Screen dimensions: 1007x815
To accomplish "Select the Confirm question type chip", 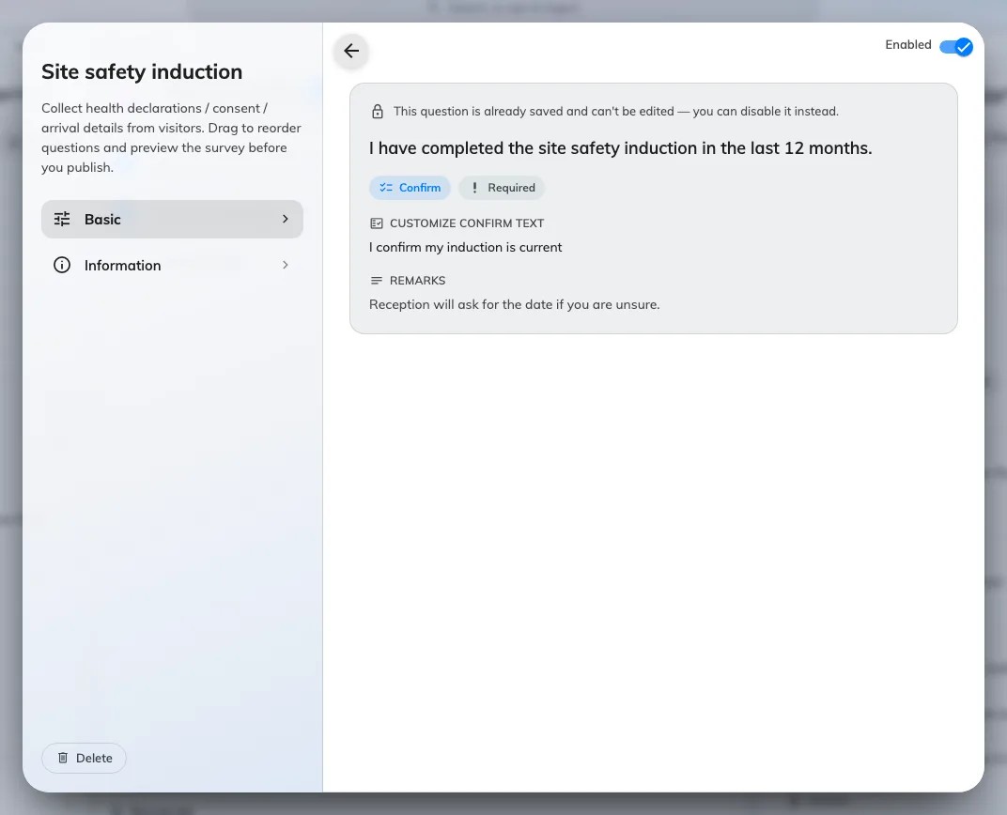I will (x=410, y=188).
